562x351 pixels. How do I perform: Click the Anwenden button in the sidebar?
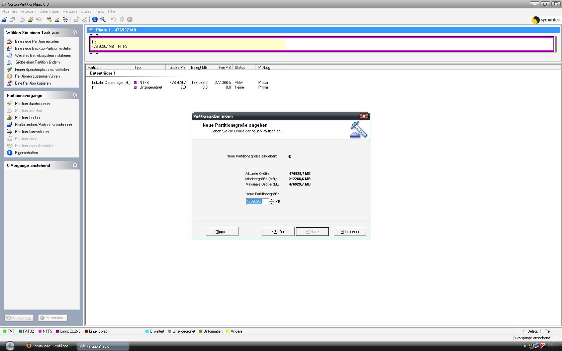(x=53, y=318)
